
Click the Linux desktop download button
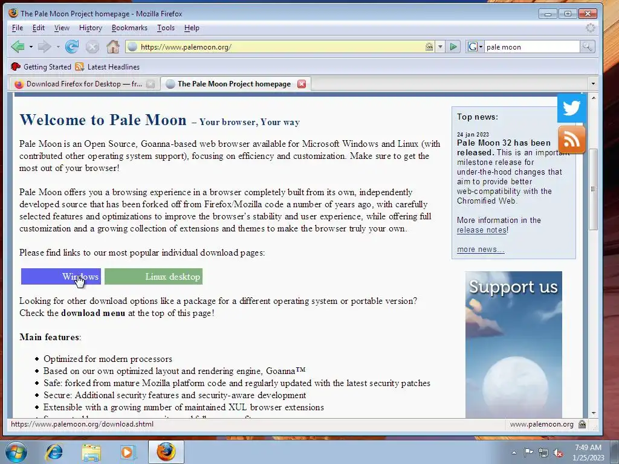(x=154, y=277)
